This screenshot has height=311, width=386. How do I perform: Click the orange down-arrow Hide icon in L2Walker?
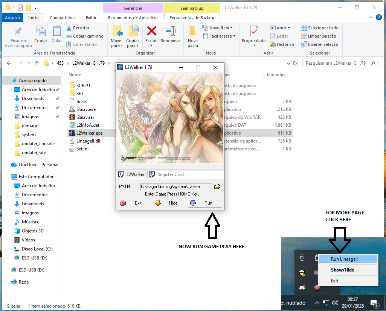158,203
